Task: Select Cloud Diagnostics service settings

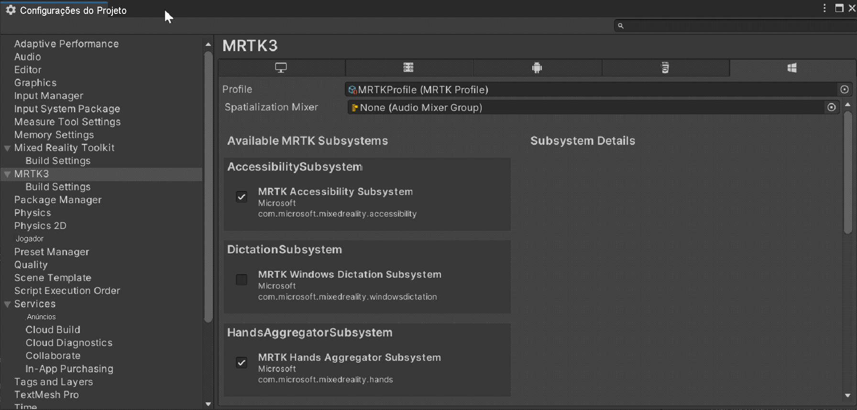Action: (x=69, y=343)
